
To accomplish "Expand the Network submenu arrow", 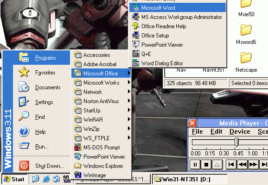I will [129, 92].
